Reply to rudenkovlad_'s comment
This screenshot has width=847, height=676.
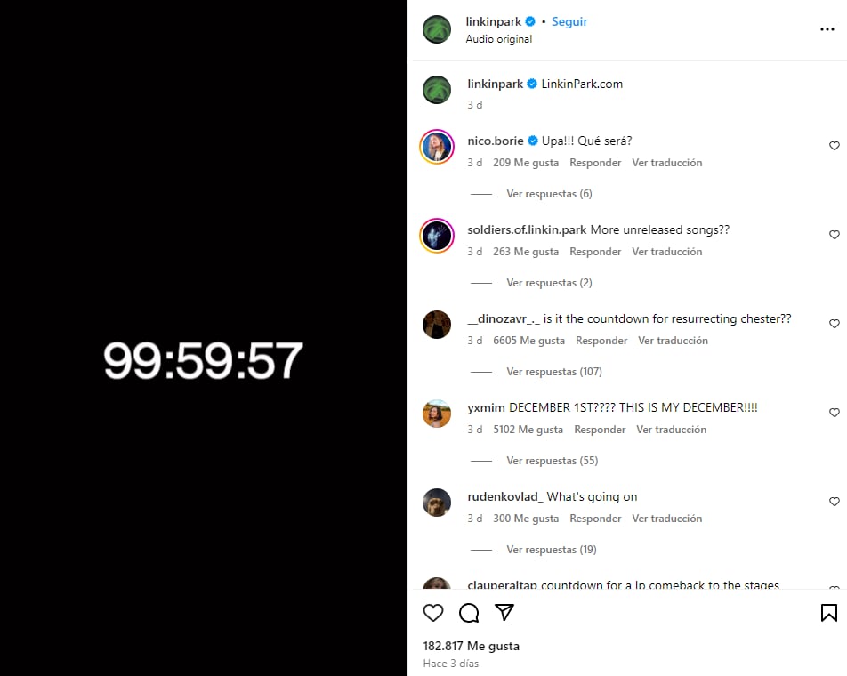(595, 519)
